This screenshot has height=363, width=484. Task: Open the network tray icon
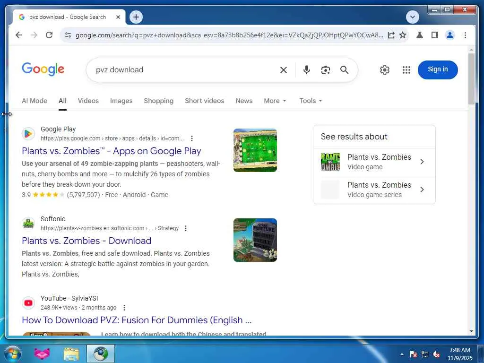[425, 354]
